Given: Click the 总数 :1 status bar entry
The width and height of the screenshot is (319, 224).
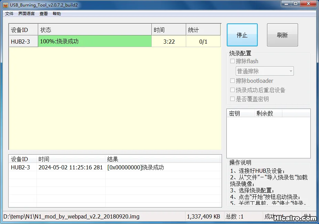Looking at the screenshot, I should [x=234, y=216].
